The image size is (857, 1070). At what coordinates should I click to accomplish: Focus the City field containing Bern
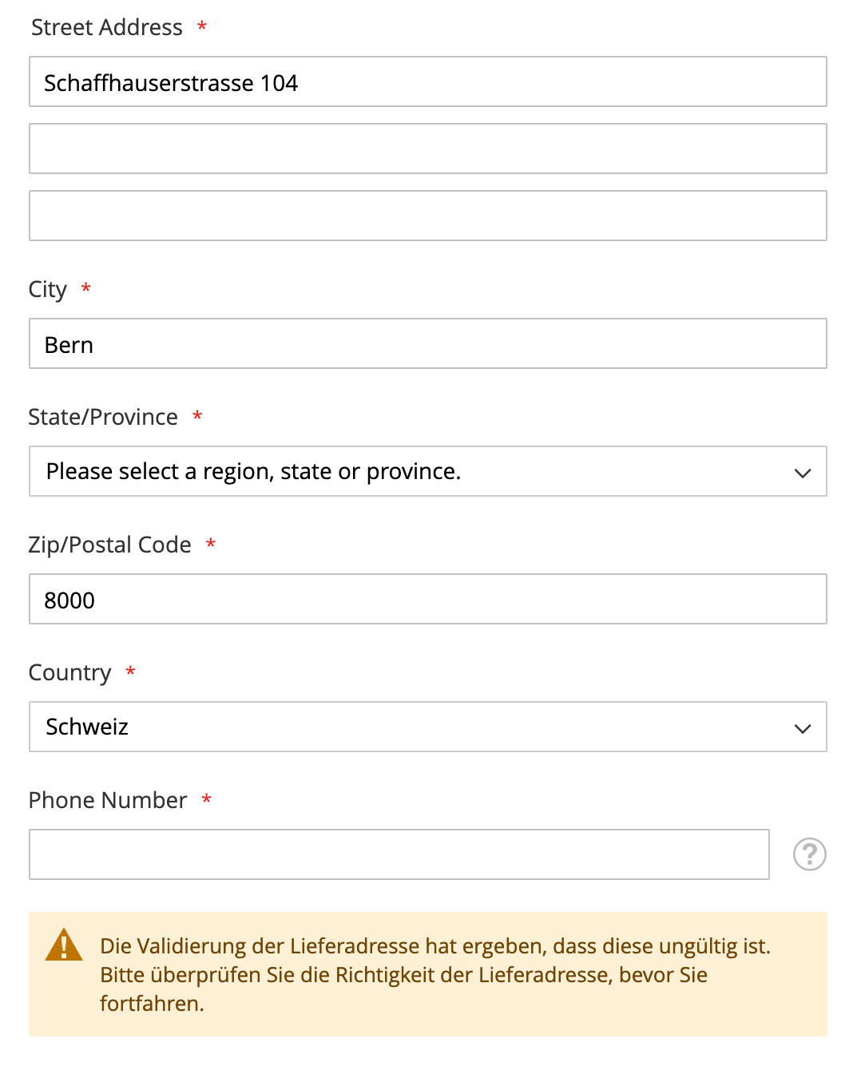[428, 343]
